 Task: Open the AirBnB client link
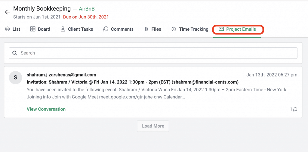point(87,9)
